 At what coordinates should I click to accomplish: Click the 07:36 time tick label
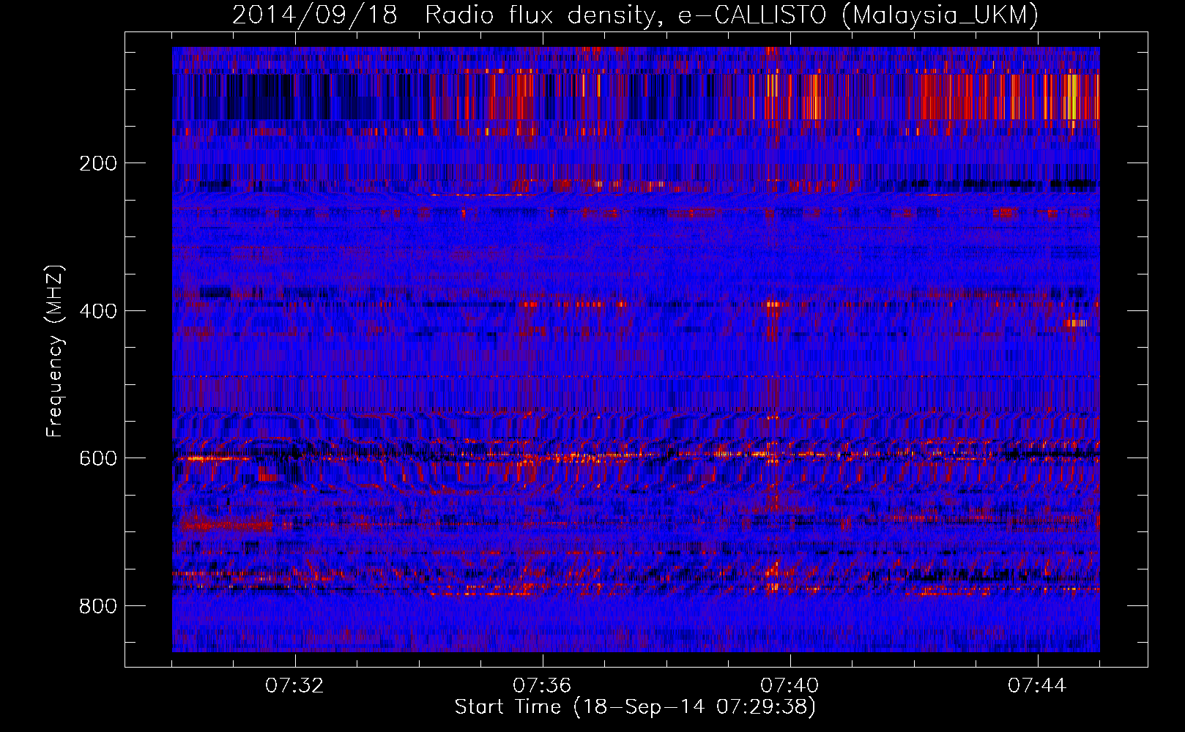click(x=542, y=686)
